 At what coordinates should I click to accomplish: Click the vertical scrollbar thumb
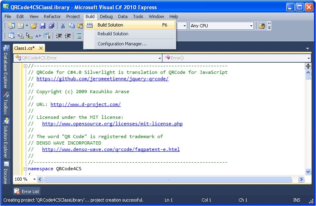(308, 78)
